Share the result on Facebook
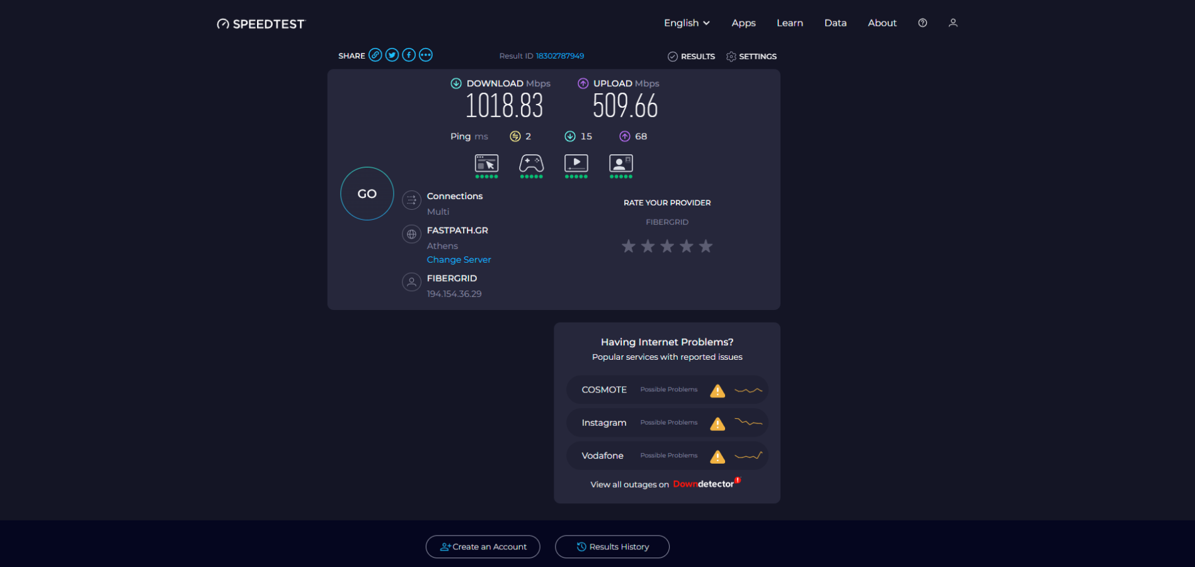 click(x=408, y=55)
